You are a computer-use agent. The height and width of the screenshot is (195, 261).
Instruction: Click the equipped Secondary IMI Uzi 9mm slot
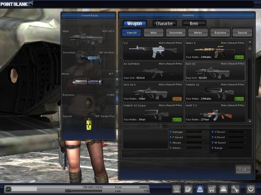tap(88, 59)
